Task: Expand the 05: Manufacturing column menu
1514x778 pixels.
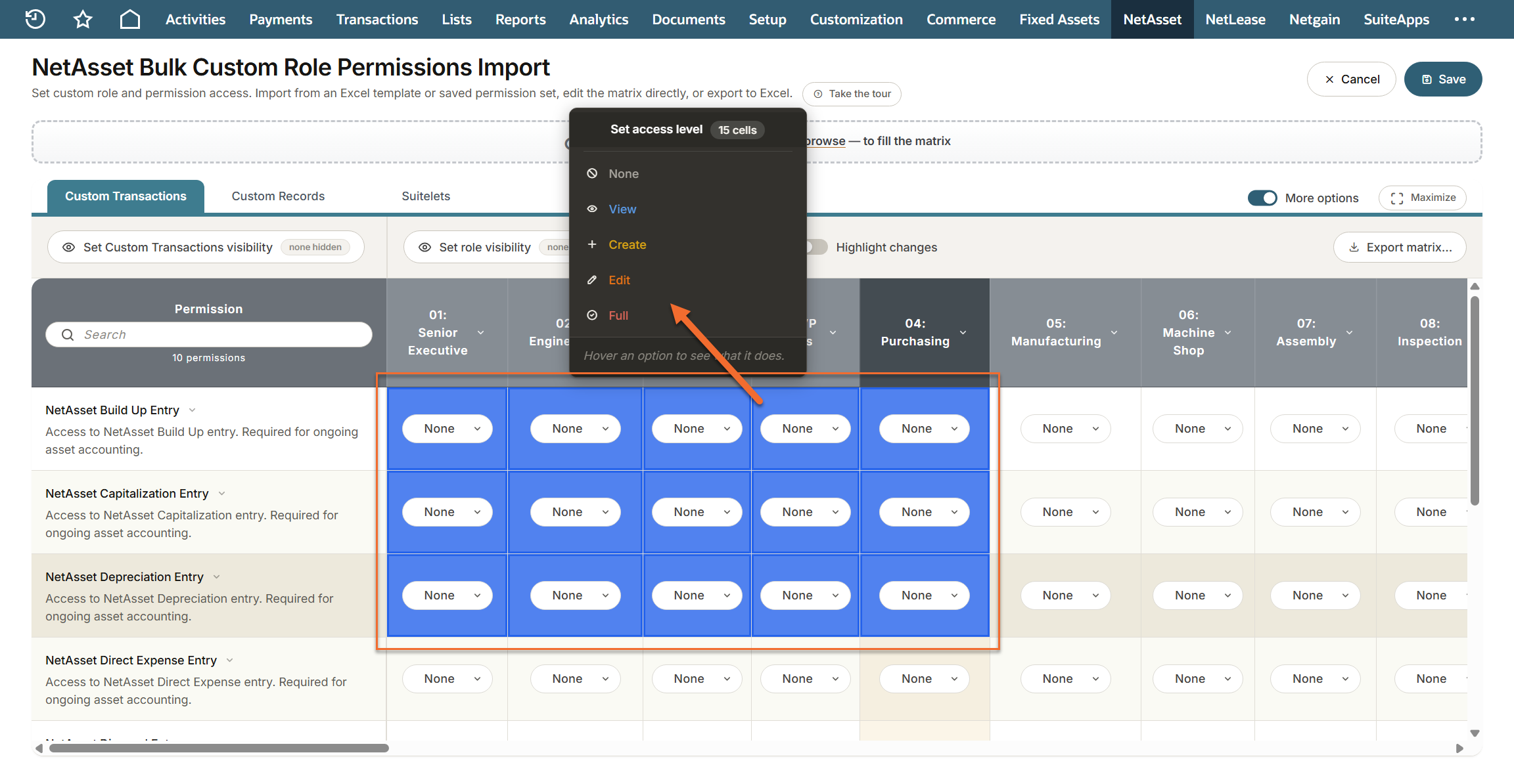Action: 1114,333
